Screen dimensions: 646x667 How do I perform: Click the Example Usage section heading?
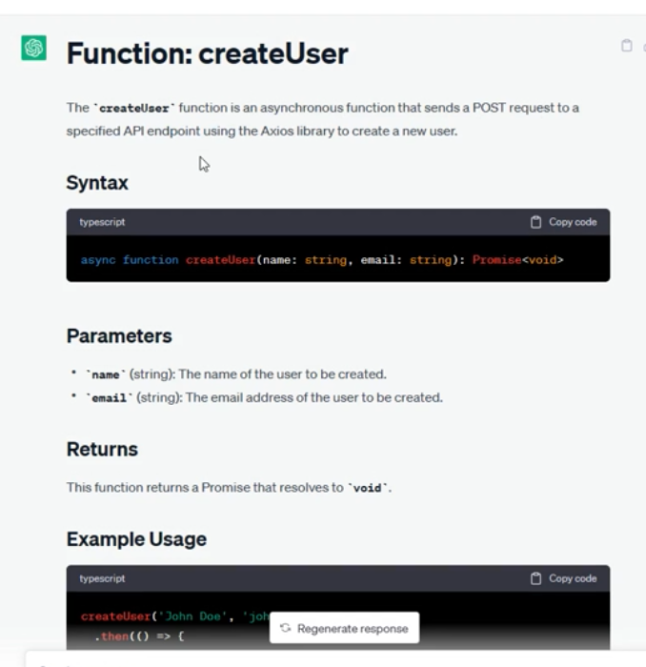pyautogui.click(x=136, y=539)
